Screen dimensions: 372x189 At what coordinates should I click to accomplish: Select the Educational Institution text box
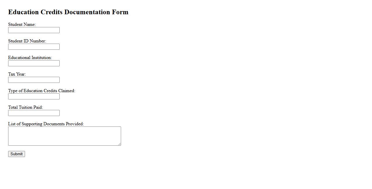tap(34, 63)
